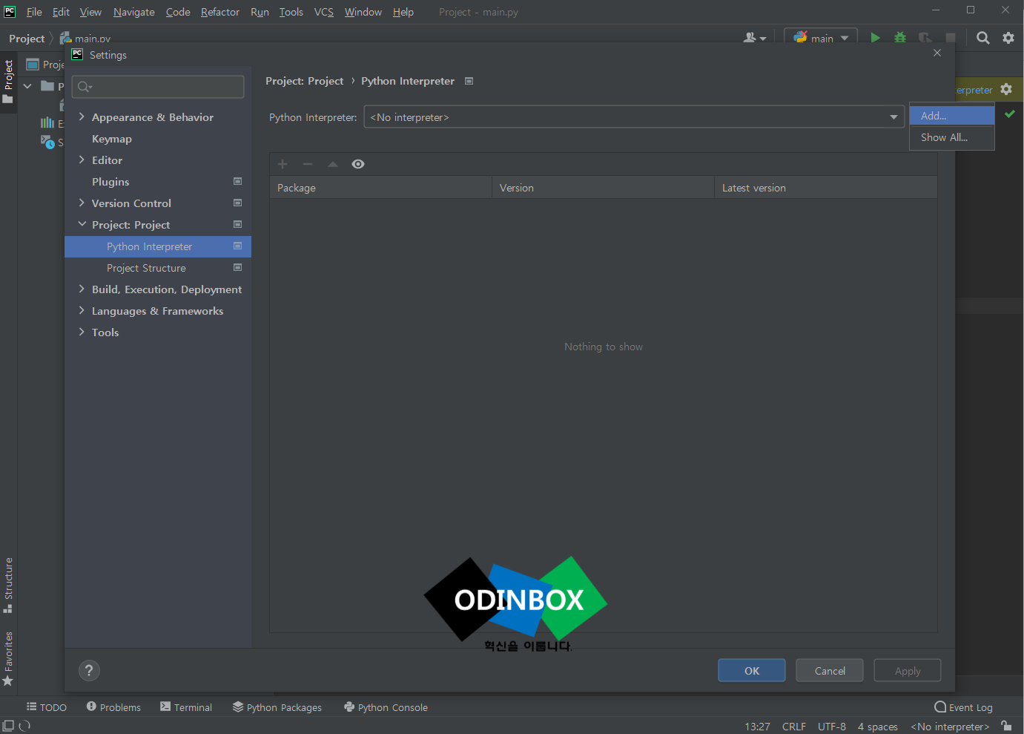Click the 4 spaces indent indicator
Image resolution: width=1024 pixels, height=734 pixels.
[878, 727]
